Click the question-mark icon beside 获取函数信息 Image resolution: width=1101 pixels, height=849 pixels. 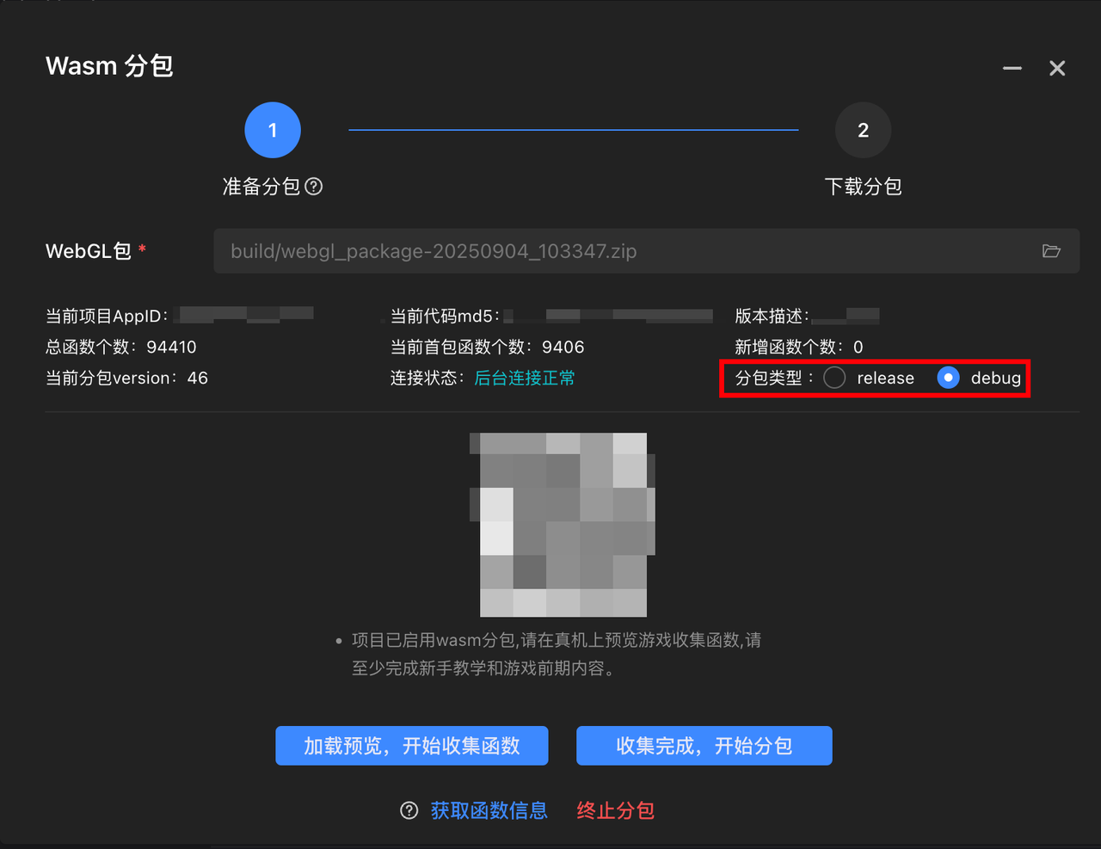pyautogui.click(x=409, y=810)
